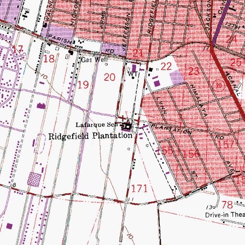
Task: Click section number 20
Action: point(110,77)
